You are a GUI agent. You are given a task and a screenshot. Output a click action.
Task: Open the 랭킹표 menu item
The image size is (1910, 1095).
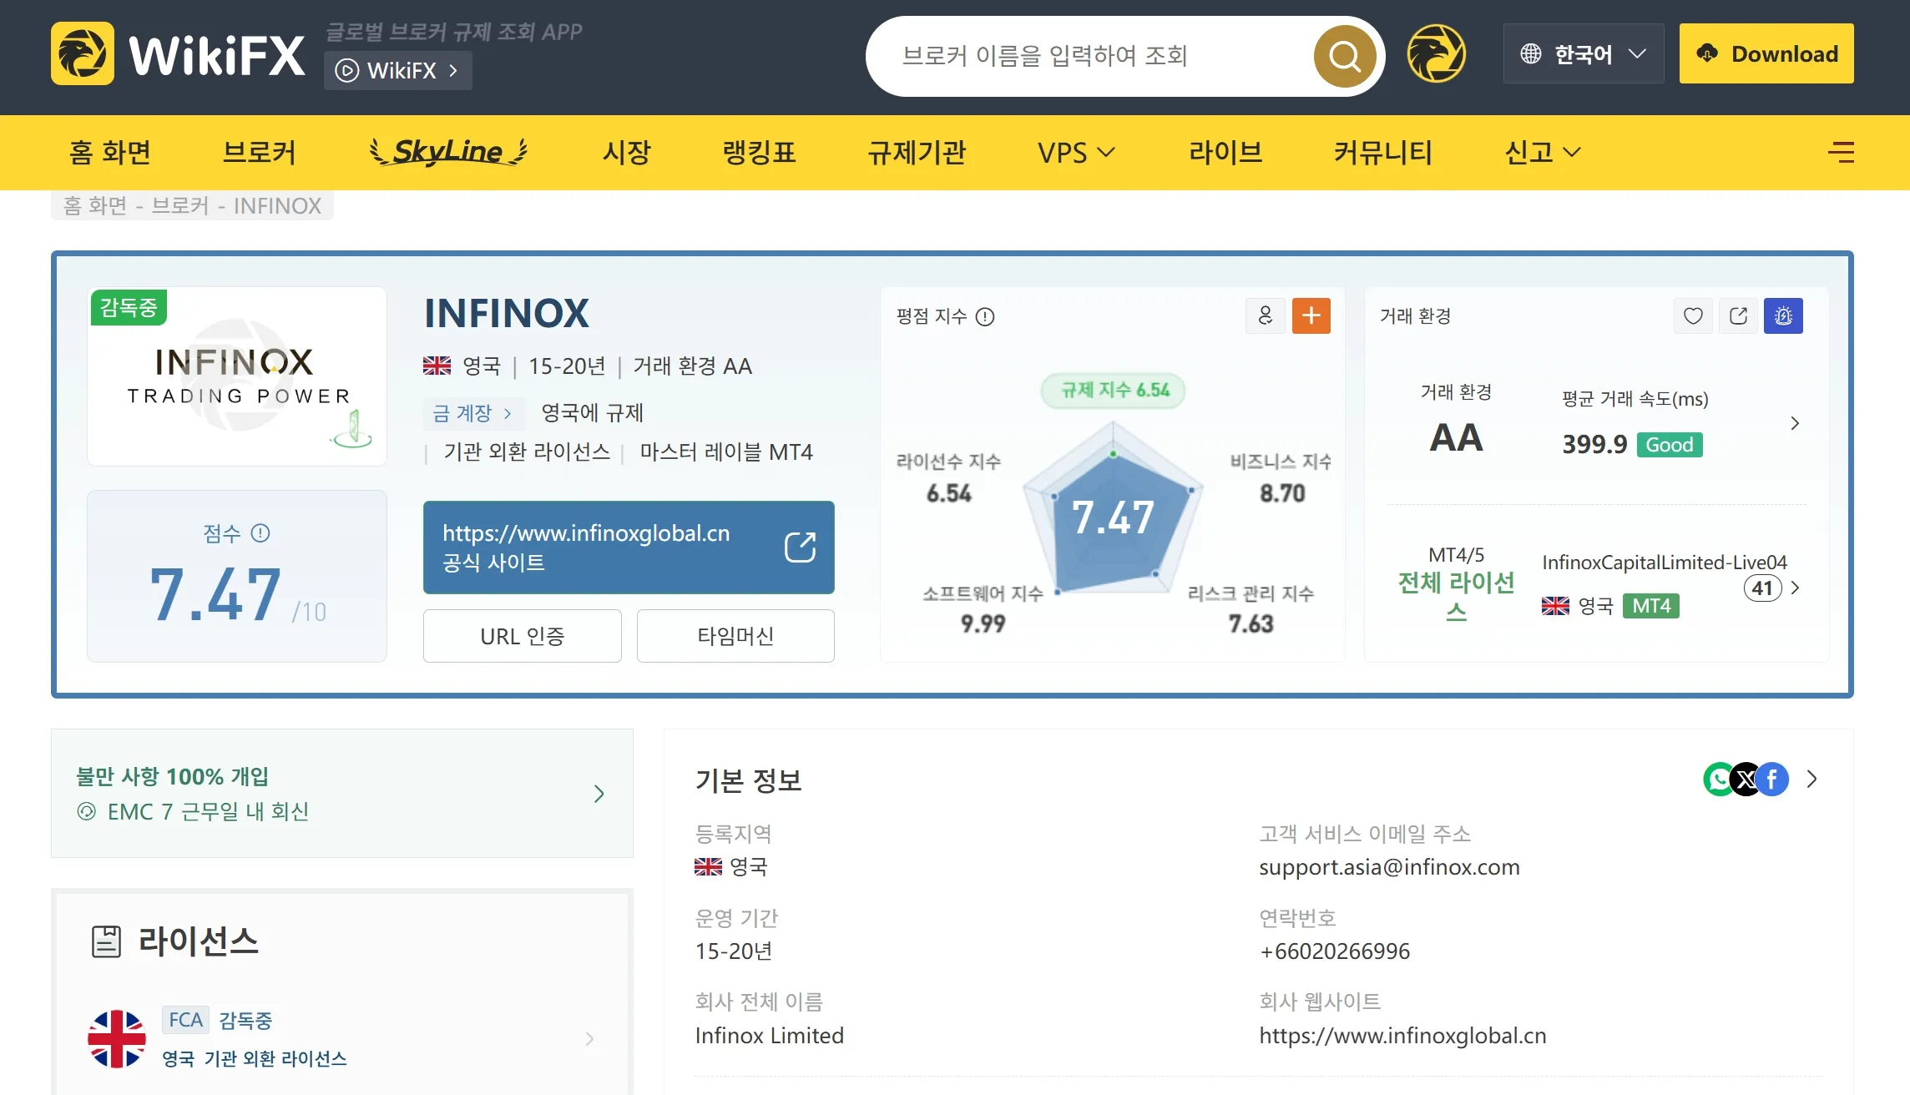[759, 152]
